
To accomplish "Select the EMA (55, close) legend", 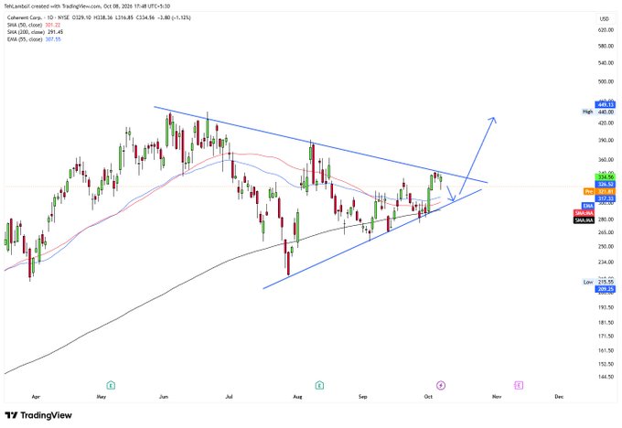I will coord(34,39).
